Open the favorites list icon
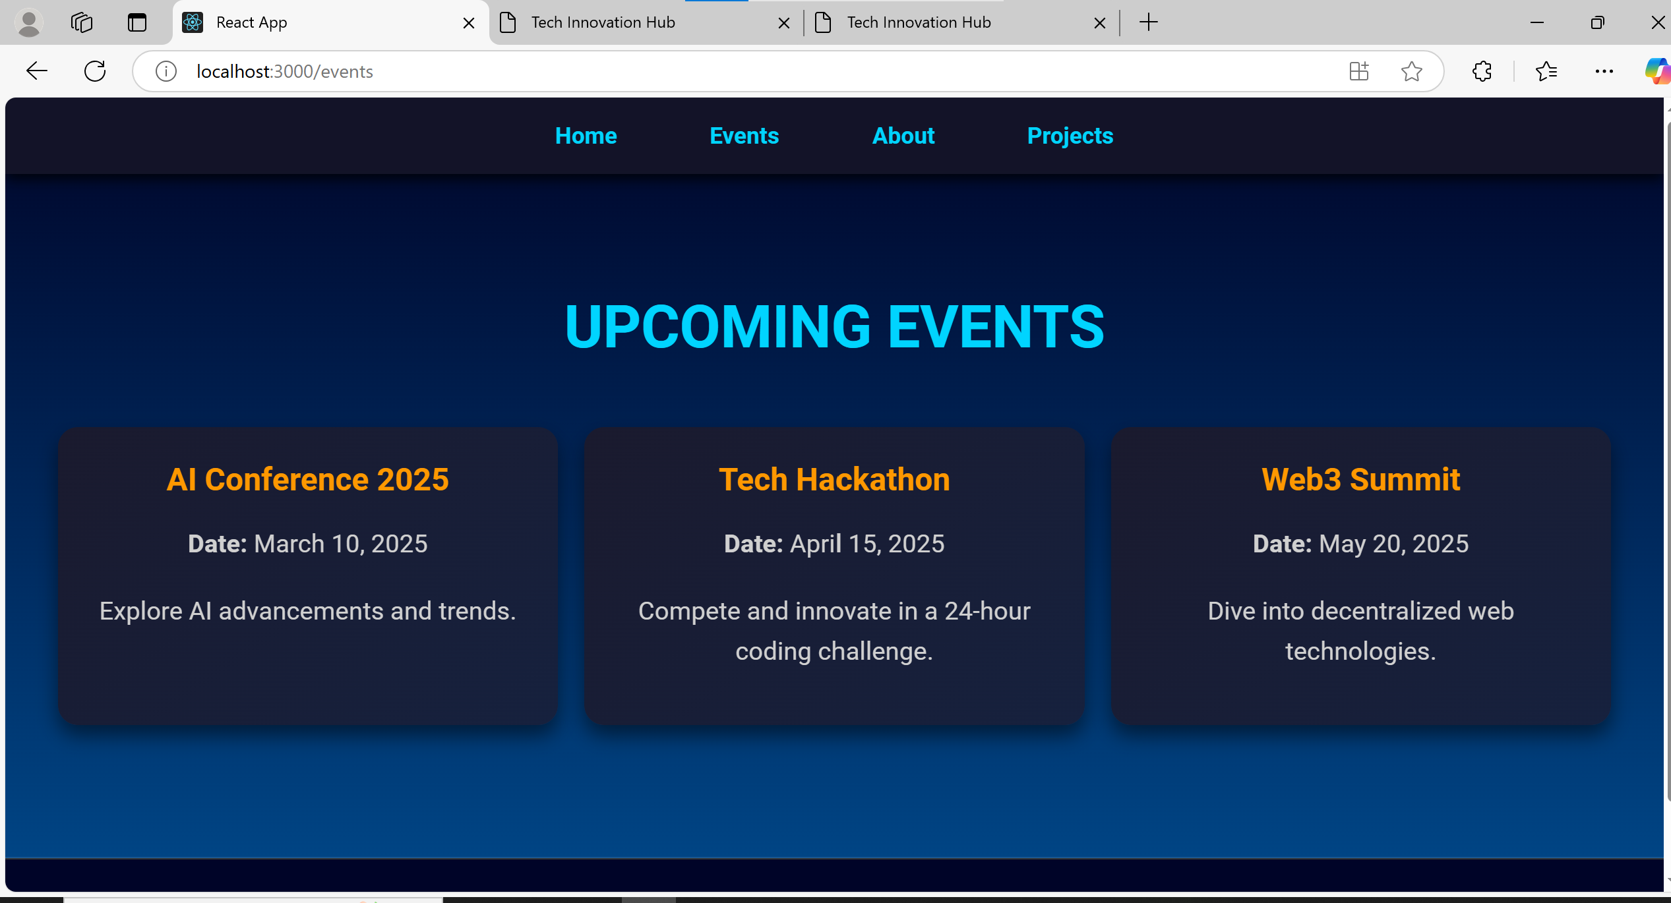The image size is (1671, 903). [1546, 71]
